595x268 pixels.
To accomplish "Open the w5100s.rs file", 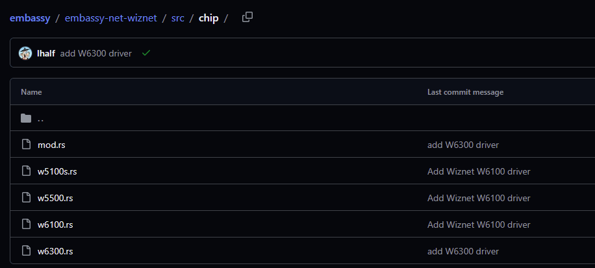I will pyautogui.click(x=57, y=171).
